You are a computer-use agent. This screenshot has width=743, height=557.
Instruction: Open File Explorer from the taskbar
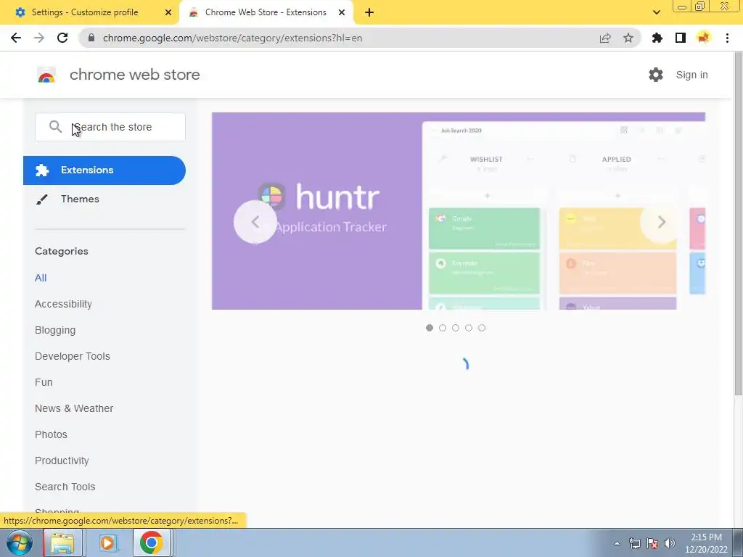point(63,542)
